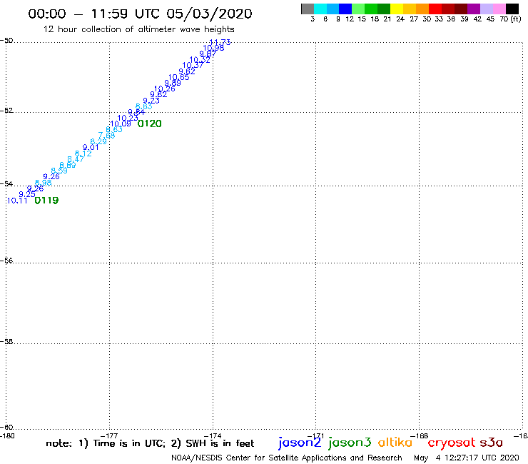
Task: Click '12 hour collection of altimeter wave heights' subtitle
Action: click(138, 29)
